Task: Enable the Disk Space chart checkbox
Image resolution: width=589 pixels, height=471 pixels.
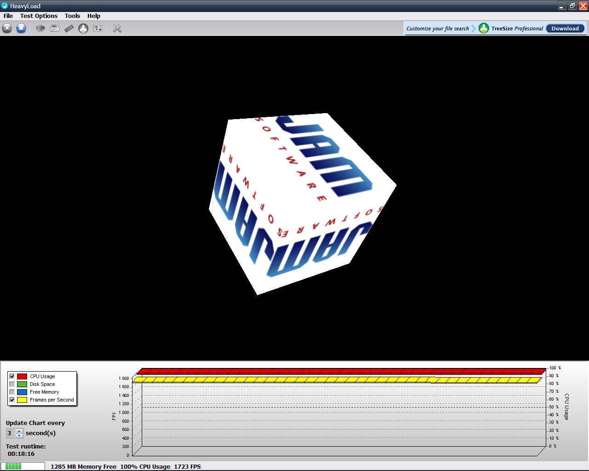Action: coord(12,384)
